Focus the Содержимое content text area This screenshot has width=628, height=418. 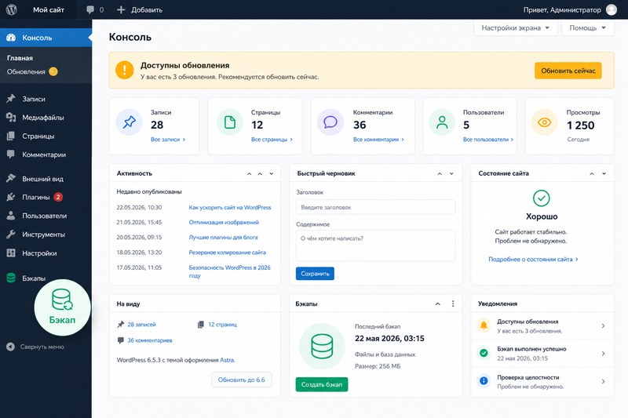[x=375, y=245]
